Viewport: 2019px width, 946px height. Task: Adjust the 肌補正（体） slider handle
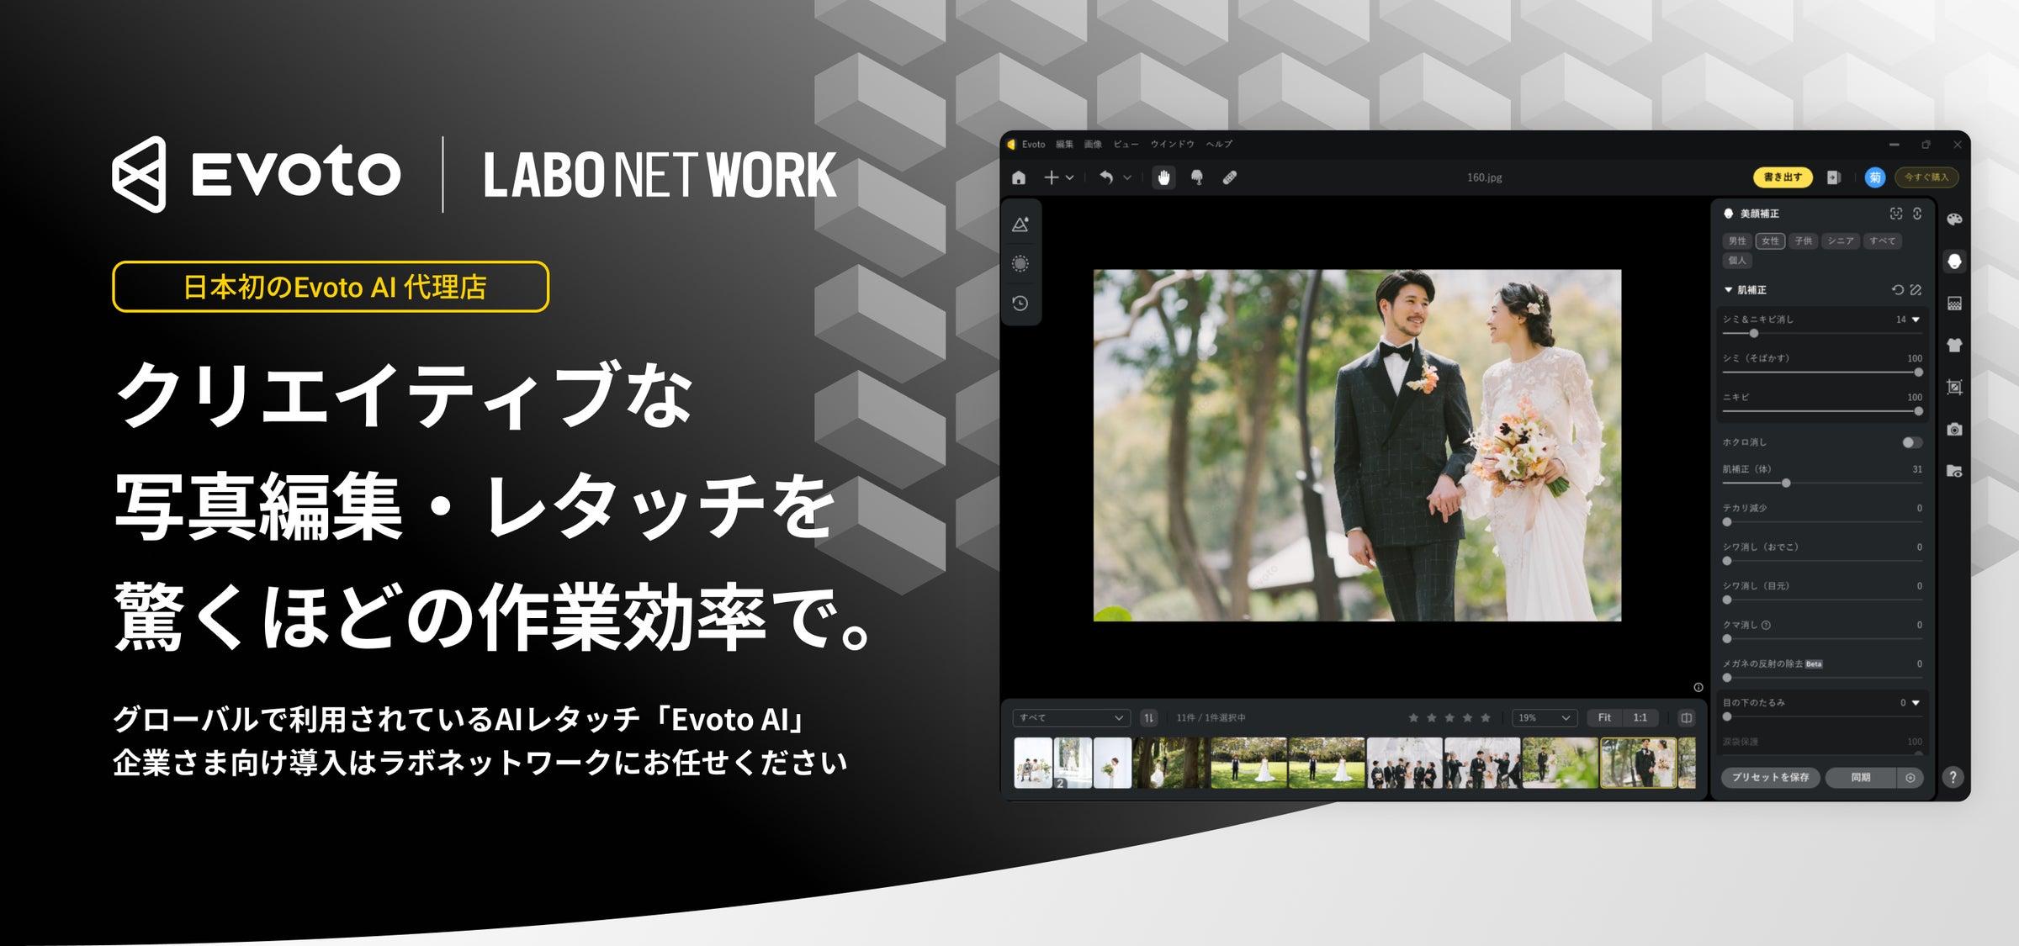point(1786,484)
